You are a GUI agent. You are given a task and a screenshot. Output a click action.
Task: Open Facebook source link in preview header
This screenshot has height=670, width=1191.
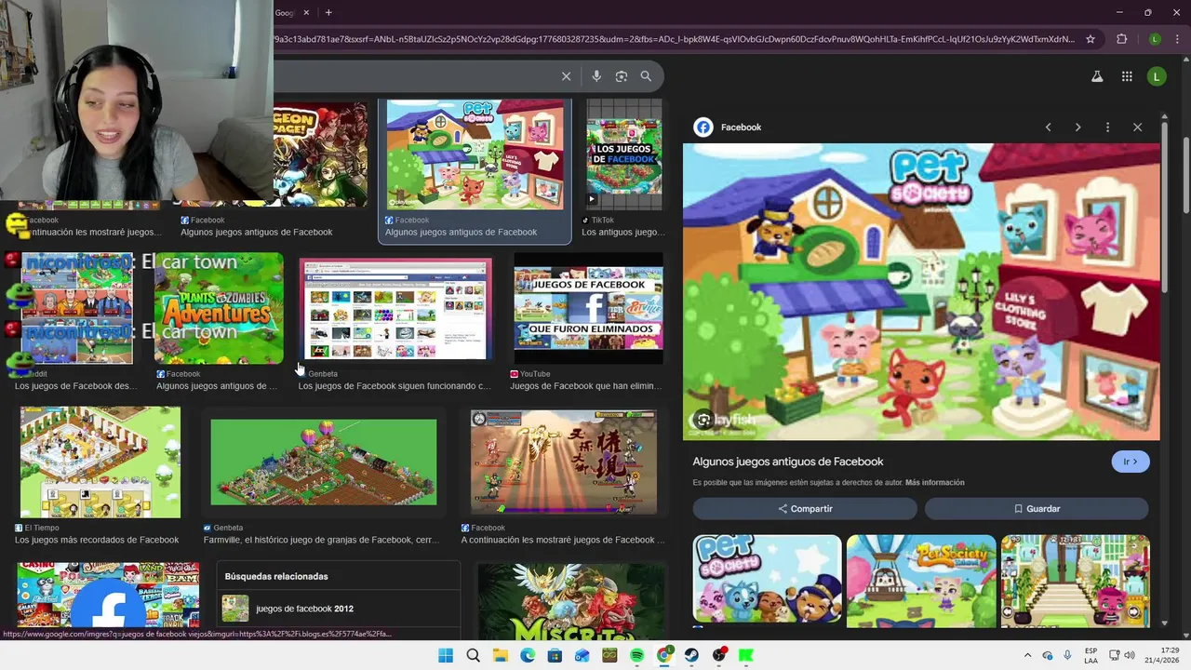point(728,127)
